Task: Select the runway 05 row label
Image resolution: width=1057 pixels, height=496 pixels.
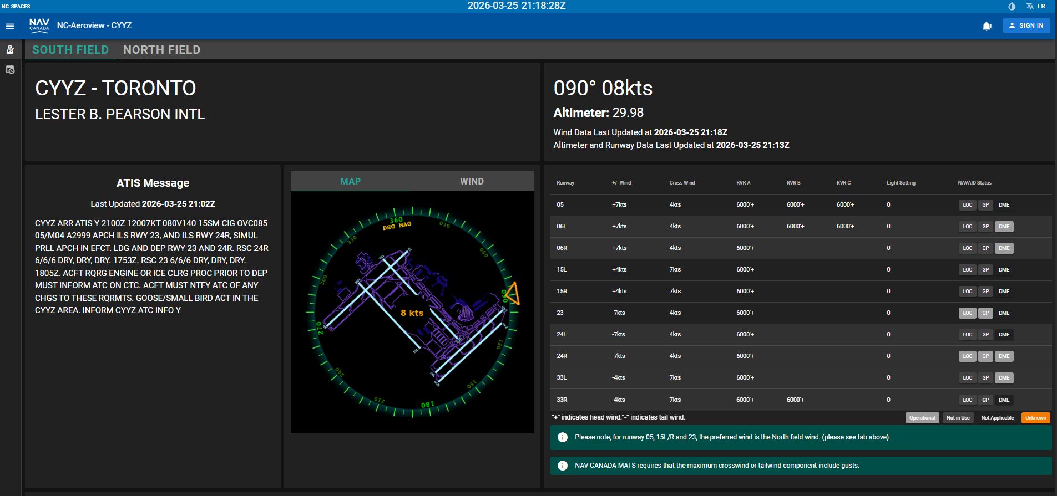Action: point(560,205)
